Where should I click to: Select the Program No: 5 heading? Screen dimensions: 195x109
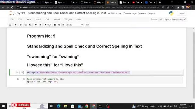pos(41,36)
